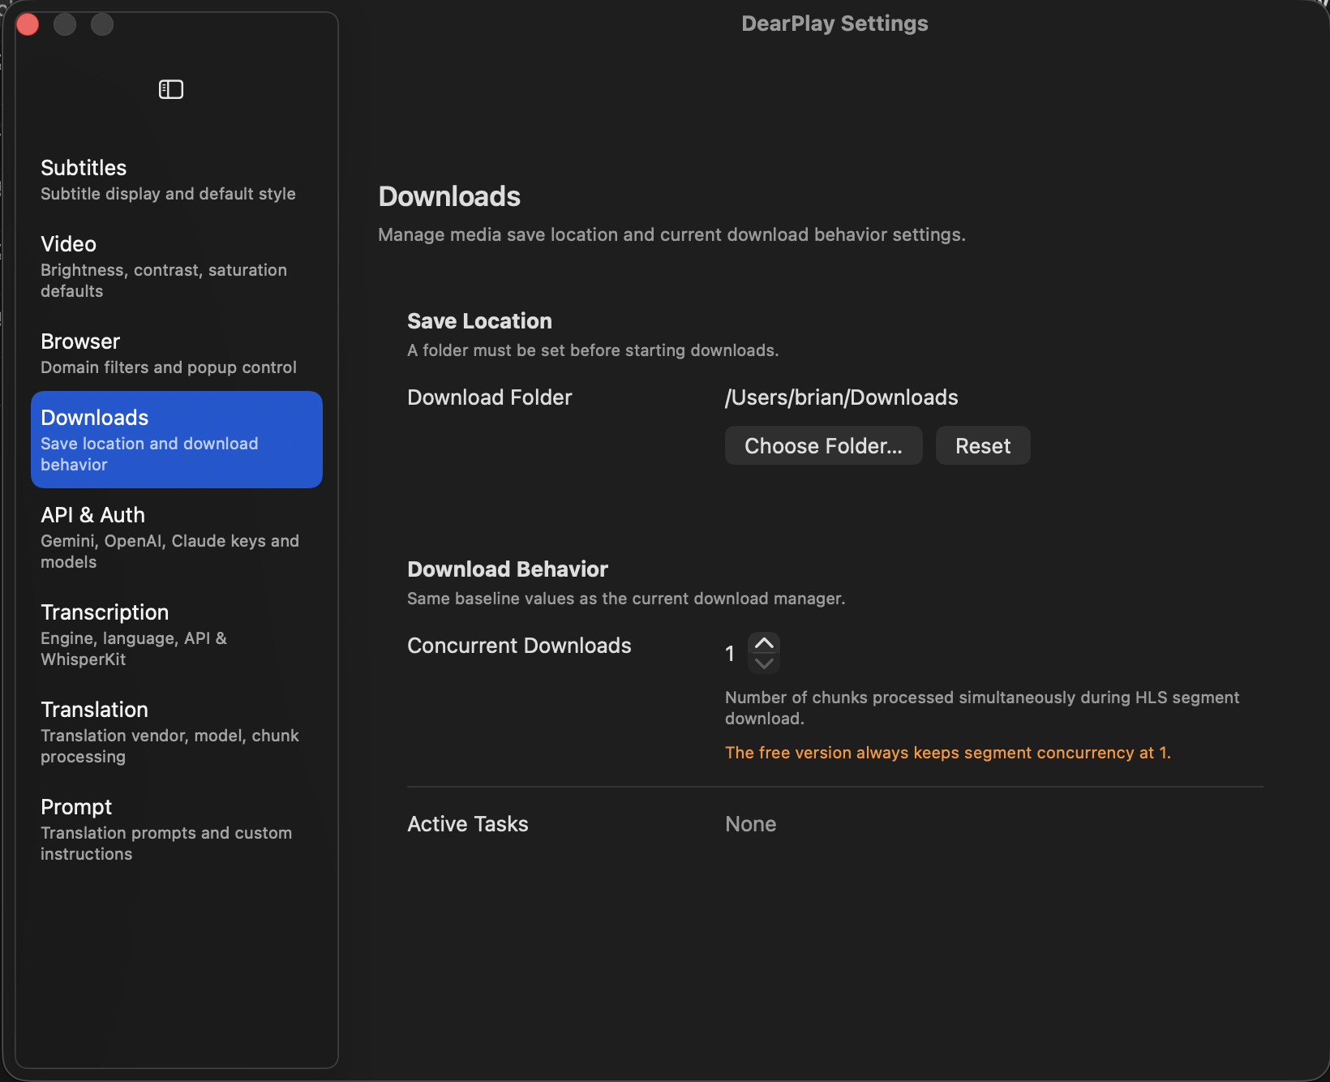Click the orange free version notice
The image size is (1330, 1082).
pos(948,753)
